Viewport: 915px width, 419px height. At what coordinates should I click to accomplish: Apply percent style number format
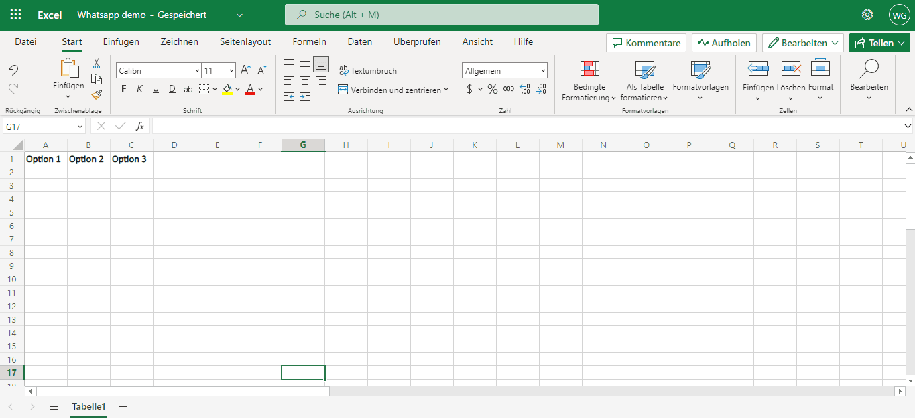tap(493, 89)
